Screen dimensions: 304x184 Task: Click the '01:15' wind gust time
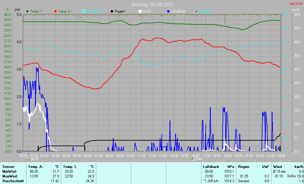pyautogui.click(x=279, y=176)
